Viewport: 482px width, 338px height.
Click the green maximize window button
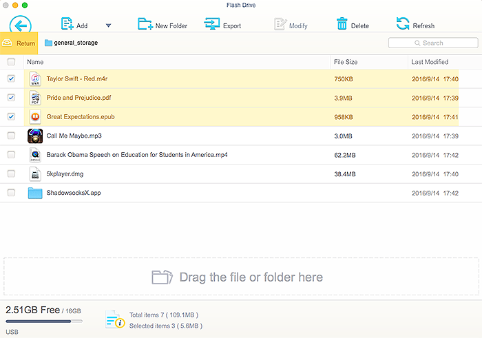coord(25,6)
